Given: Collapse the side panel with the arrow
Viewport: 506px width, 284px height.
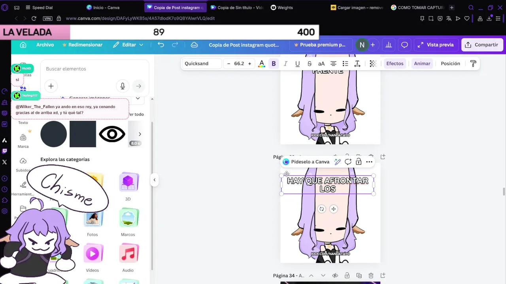Looking at the screenshot, I should [x=155, y=180].
